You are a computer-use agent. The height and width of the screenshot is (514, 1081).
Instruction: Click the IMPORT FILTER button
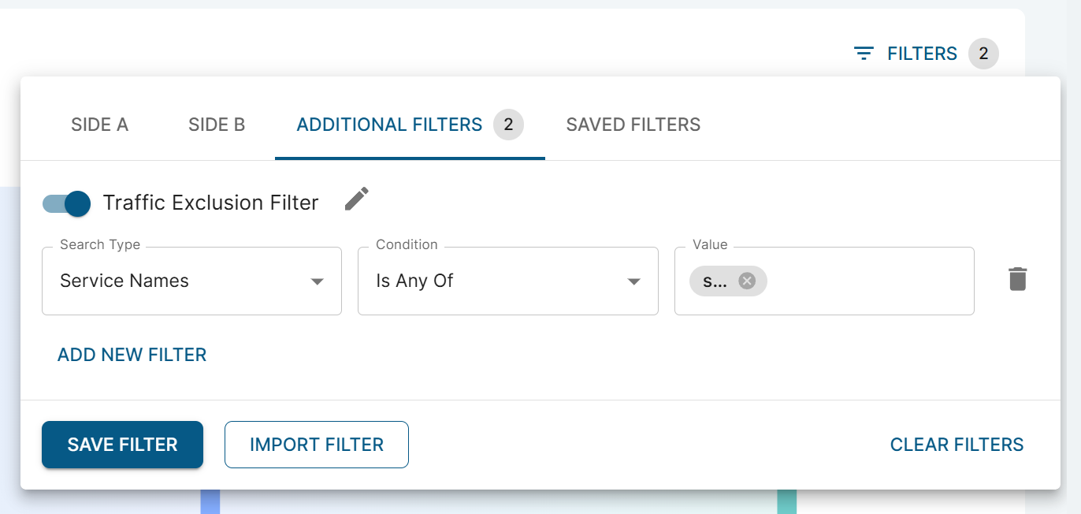point(317,445)
